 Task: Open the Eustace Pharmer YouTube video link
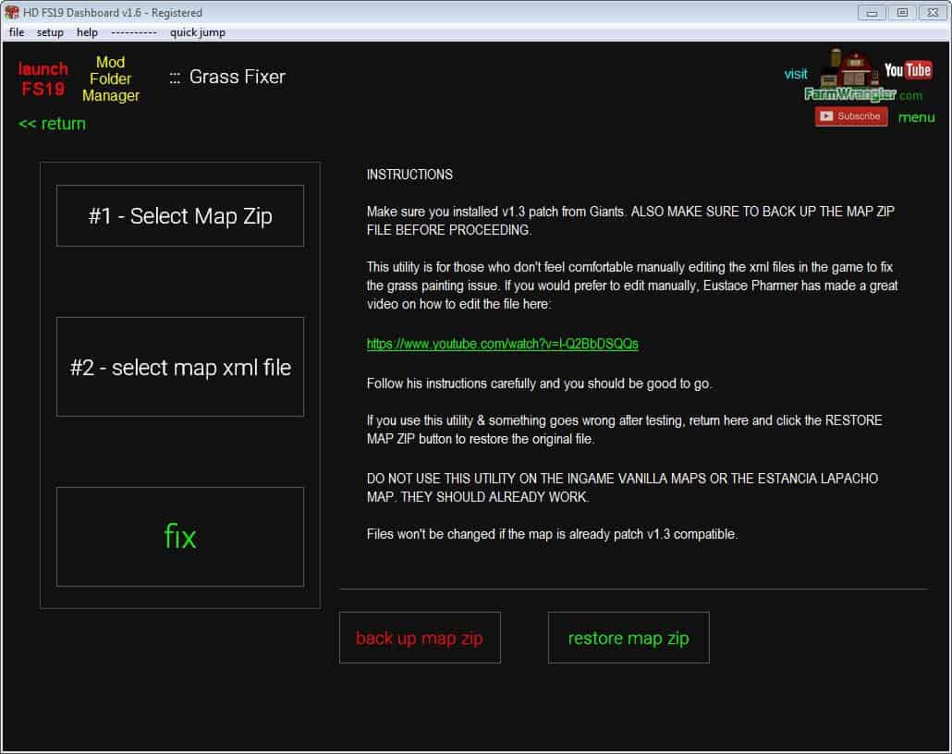[x=502, y=344]
